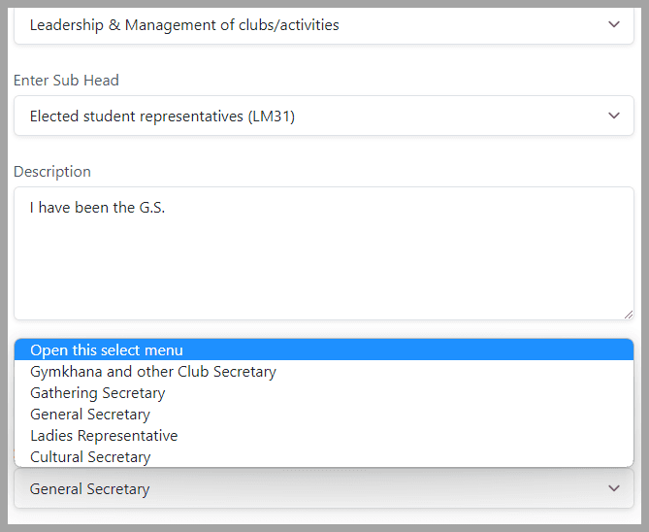
Task: Choose Gymkhana and other Club Secretary
Action: coord(324,372)
